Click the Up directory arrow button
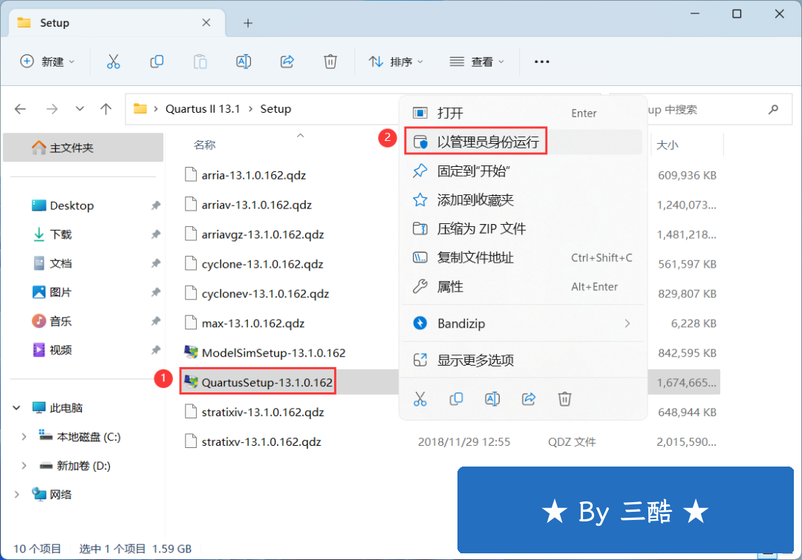This screenshot has height=560, width=802. (x=106, y=109)
